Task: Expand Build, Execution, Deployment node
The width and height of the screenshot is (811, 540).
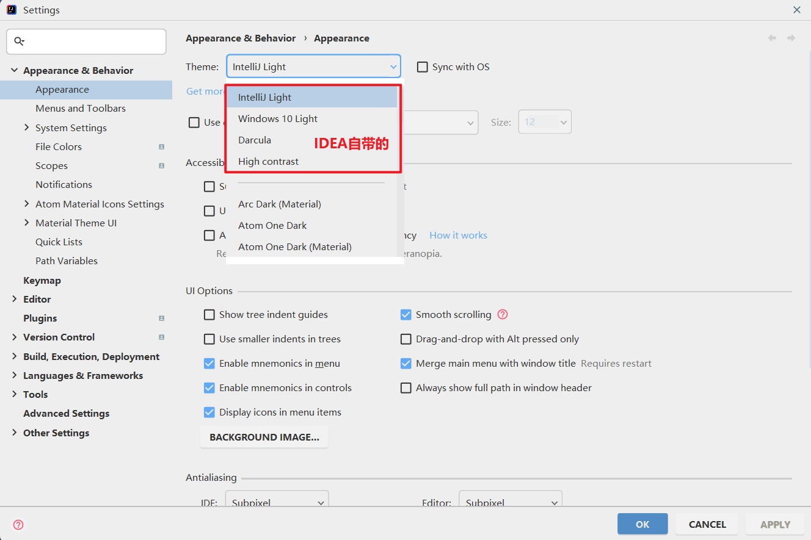Action: 15,356
